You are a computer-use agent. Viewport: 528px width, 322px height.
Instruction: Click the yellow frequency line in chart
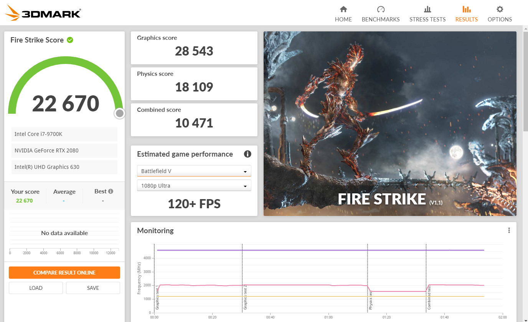coord(320,296)
